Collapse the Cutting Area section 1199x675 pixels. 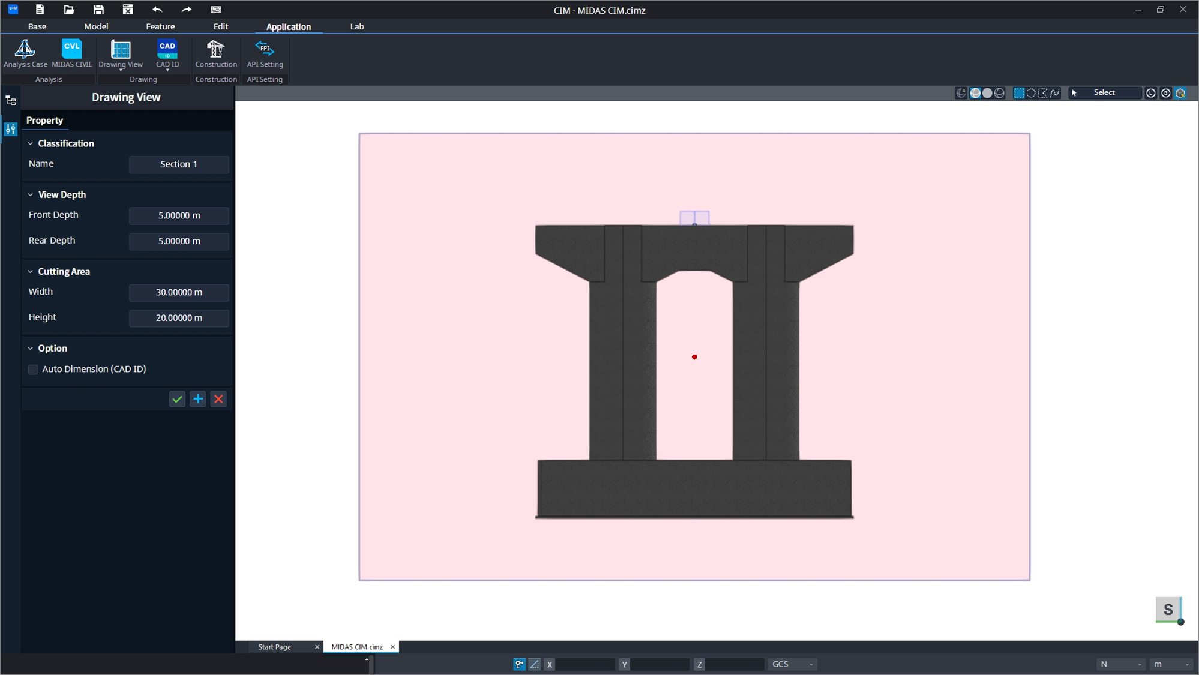pos(31,272)
